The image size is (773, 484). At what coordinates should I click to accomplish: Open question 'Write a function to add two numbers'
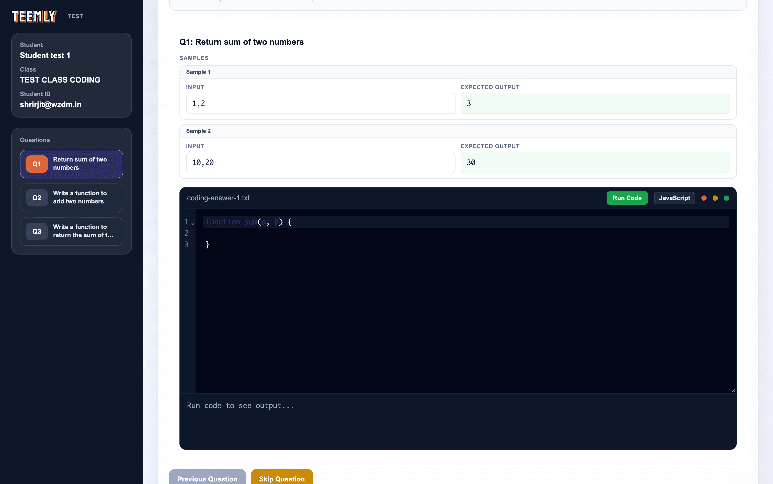tap(71, 198)
